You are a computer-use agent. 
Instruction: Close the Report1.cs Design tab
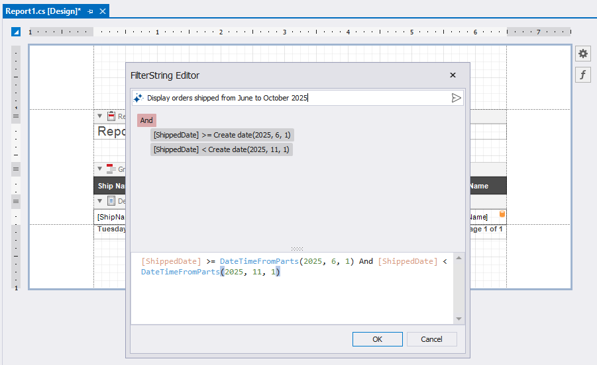point(103,11)
